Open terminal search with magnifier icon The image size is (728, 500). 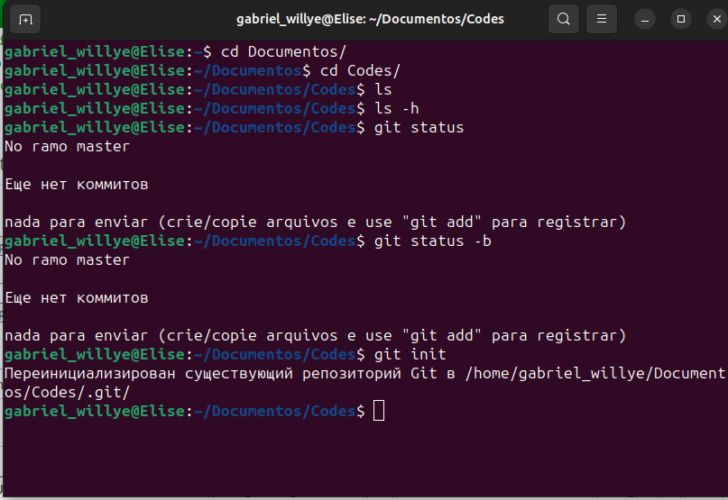tap(563, 19)
